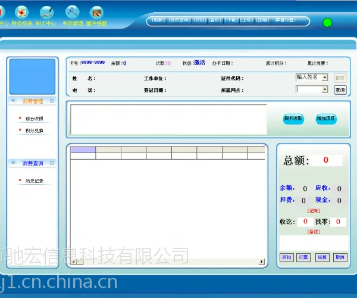Image resolution: width=357 pixels, height=298 pixels.
Task: Select 积分兑换 in the sidebar
Action: click(34, 131)
